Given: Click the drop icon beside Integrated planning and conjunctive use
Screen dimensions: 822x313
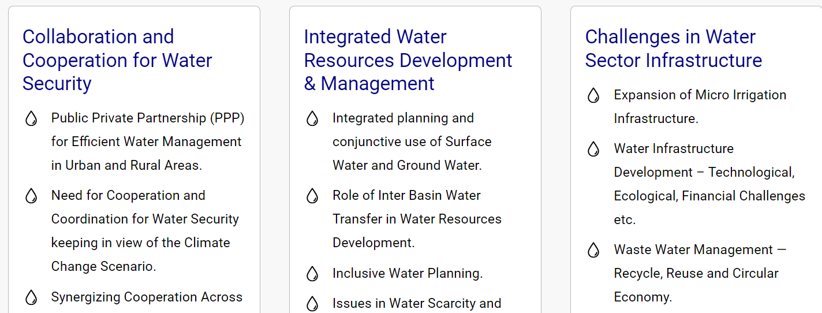Looking at the screenshot, I should 312,119.
